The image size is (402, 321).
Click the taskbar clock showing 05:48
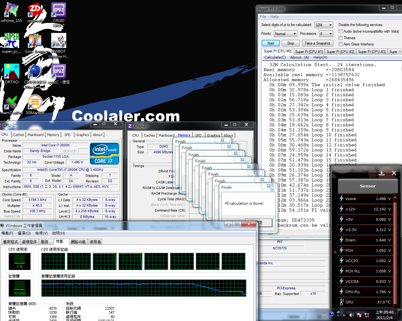[x=384, y=315]
